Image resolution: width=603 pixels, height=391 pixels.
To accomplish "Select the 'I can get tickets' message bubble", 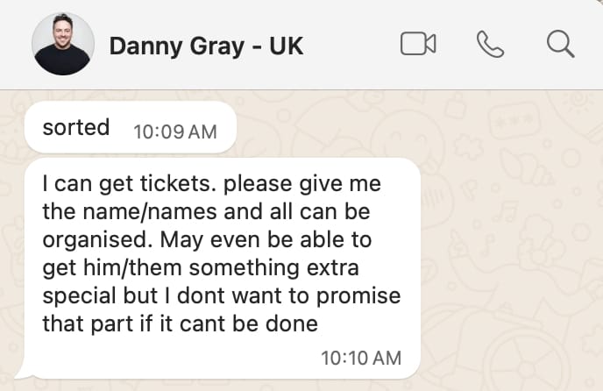I will (x=223, y=268).
